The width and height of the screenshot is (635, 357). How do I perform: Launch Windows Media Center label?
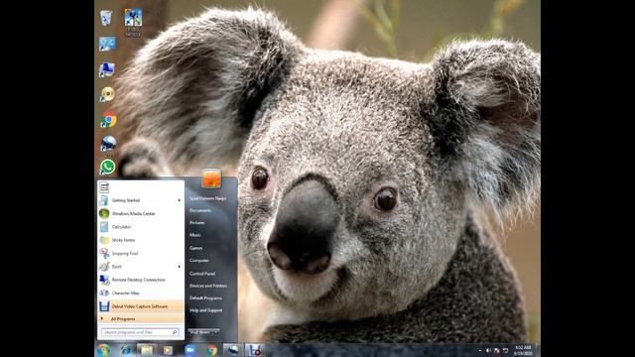(133, 213)
